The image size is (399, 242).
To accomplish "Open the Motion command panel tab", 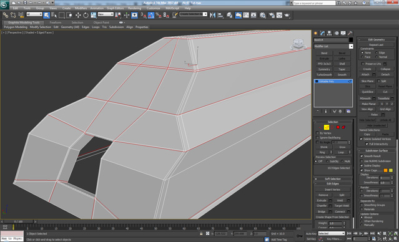I will click(x=337, y=33).
